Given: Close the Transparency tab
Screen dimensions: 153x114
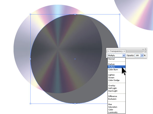Looking at the screenshot, I should click(124, 51).
